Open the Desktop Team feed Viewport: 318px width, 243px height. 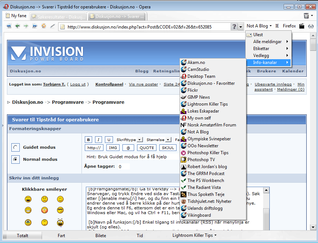click(213, 76)
